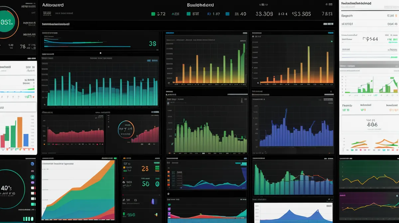The image size is (399, 223).
Task: Click the stacked area chart with orange top layer
Action: (x=78, y=189)
